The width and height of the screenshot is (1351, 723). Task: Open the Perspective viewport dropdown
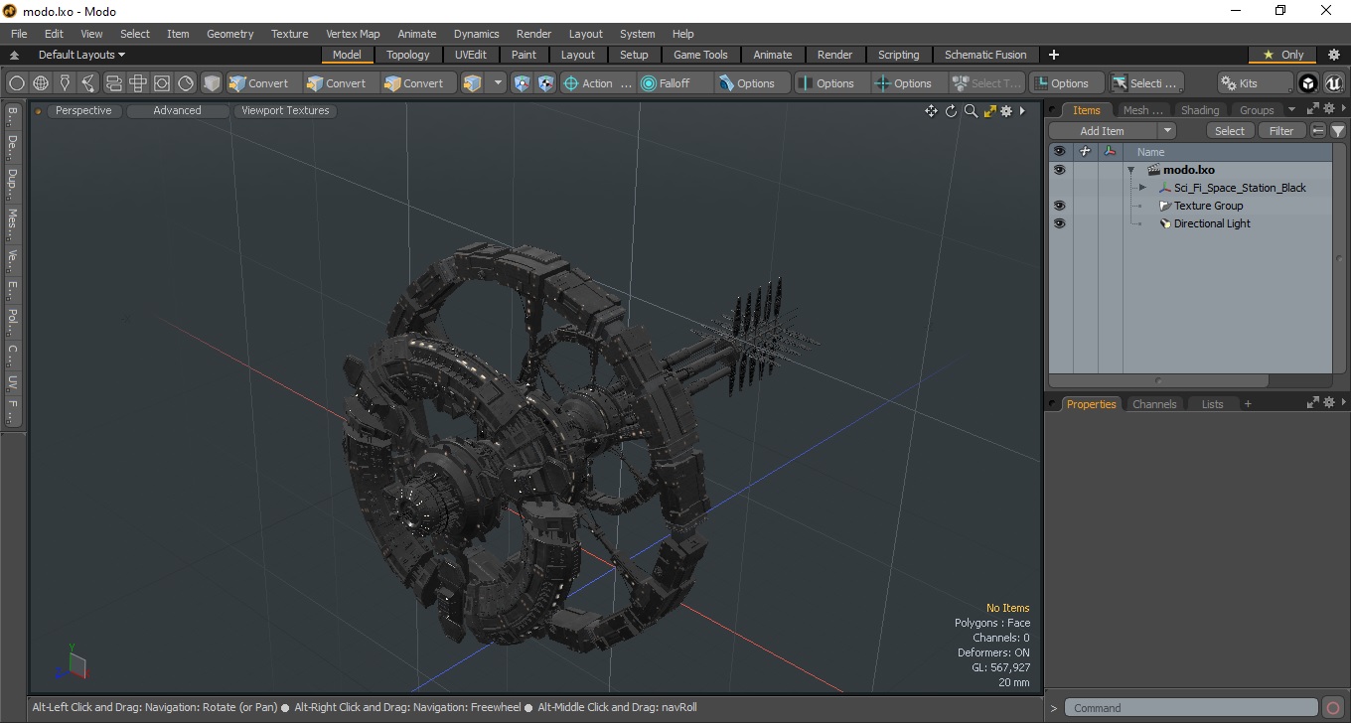tap(83, 110)
